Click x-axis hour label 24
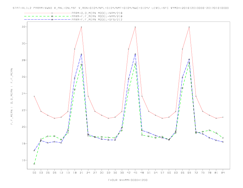The image size is (243, 188). point(88,173)
